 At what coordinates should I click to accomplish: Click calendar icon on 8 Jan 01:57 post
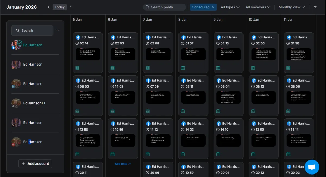point(183,68)
